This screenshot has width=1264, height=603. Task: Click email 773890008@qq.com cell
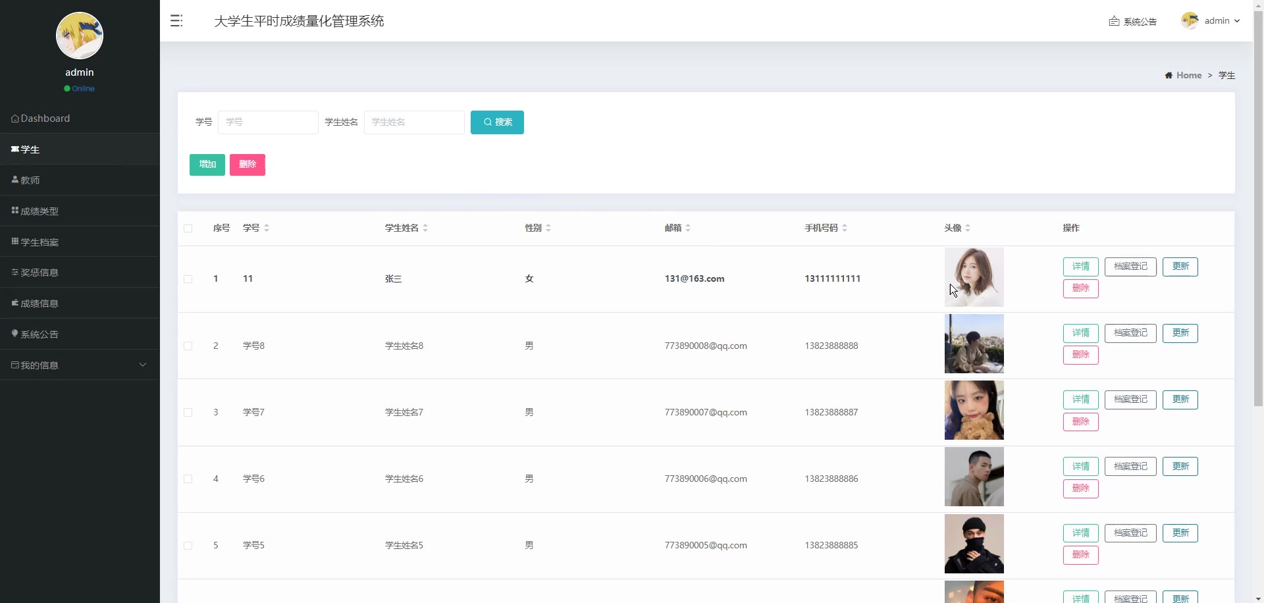pos(706,346)
